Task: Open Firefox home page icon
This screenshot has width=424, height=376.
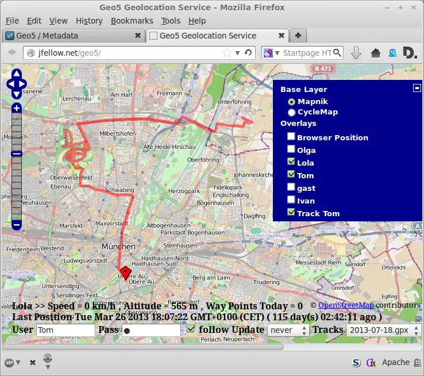Action: click(375, 53)
